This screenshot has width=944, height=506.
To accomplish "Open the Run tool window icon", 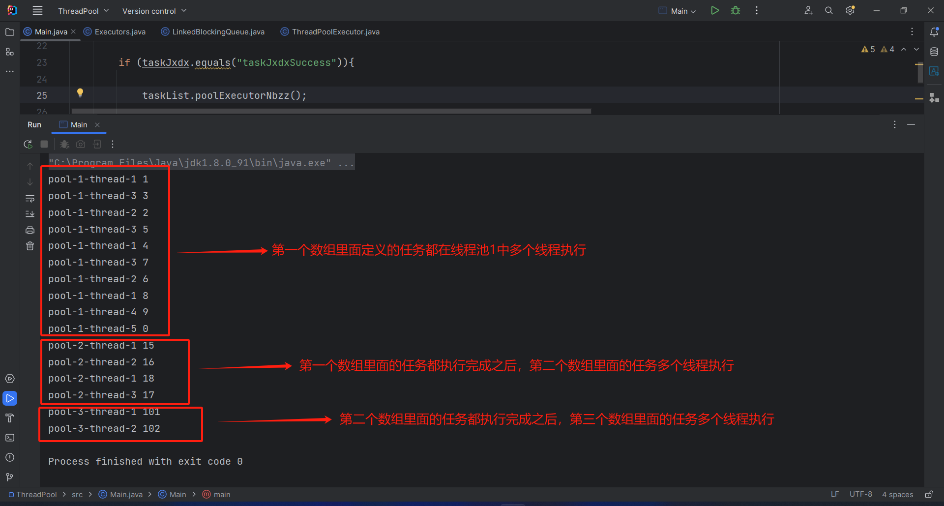I will pyautogui.click(x=10, y=398).
